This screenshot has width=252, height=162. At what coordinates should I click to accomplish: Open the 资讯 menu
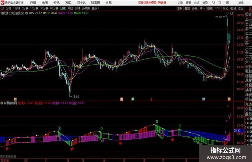57,3
